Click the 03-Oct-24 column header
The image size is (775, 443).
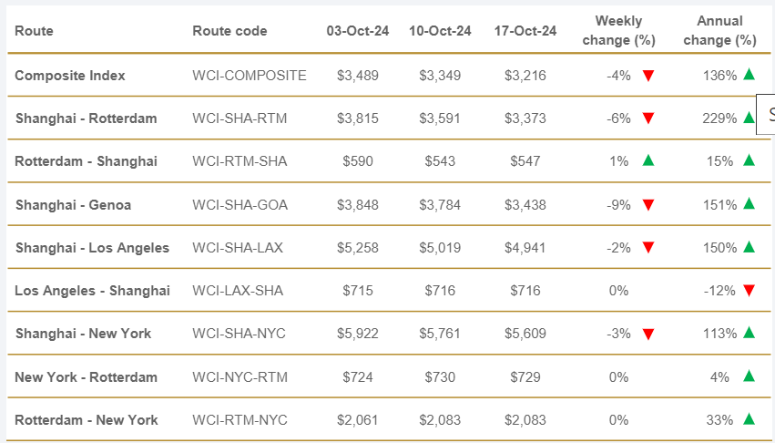coord(358,31)
